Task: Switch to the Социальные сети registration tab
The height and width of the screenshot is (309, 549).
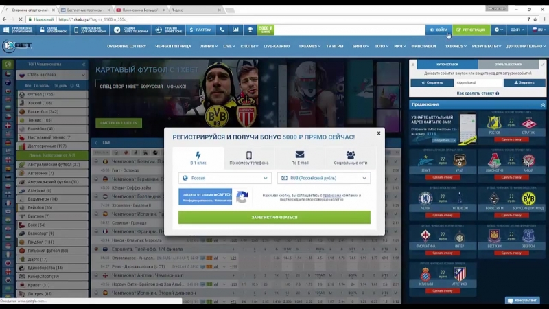Action: [351, 158]
